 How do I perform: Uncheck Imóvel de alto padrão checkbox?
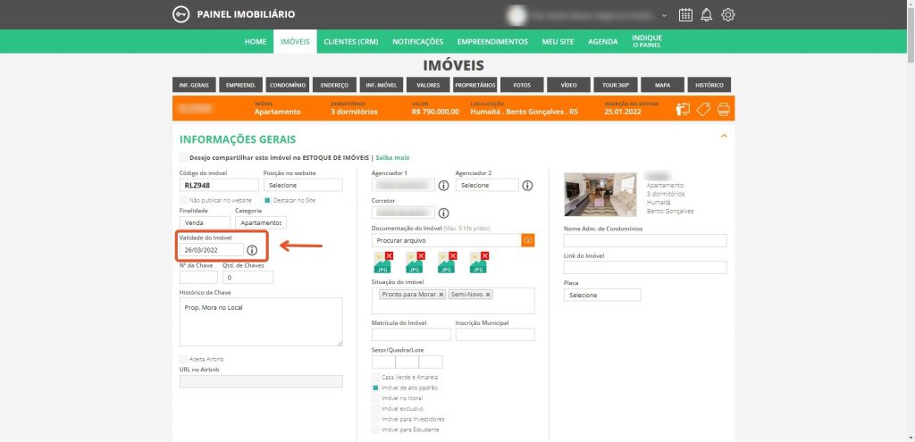tap(375, 388)
